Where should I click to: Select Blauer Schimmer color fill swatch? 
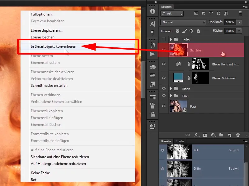click(178, 78)
